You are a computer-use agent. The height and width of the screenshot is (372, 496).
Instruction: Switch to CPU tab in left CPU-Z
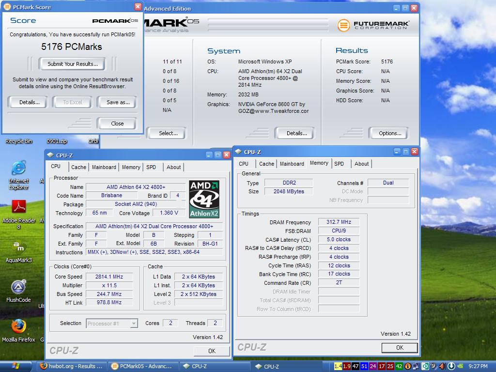[x=56, y=167]
